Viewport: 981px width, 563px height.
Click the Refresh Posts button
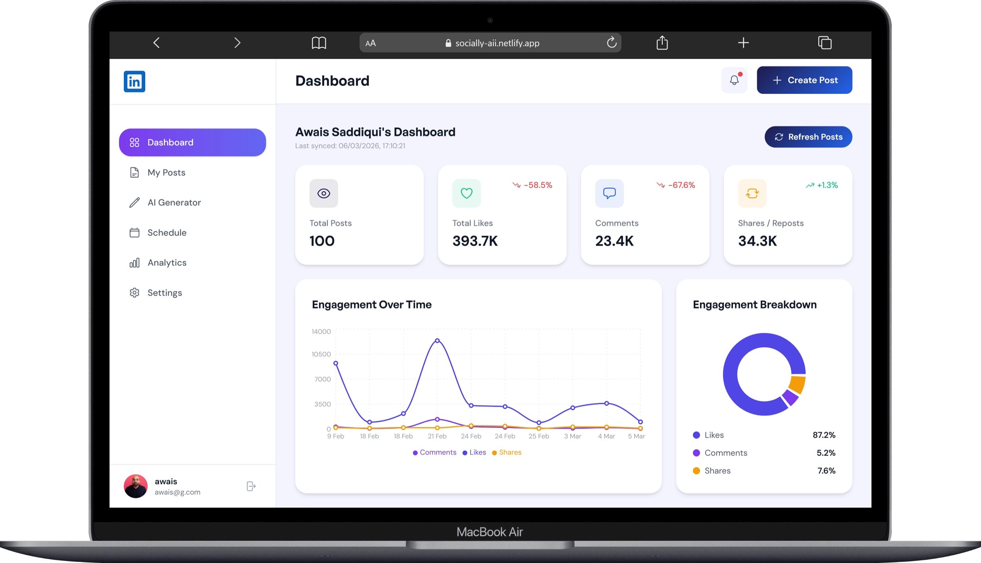[808, 137]
